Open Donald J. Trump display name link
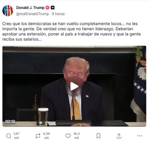 point(30,8)
